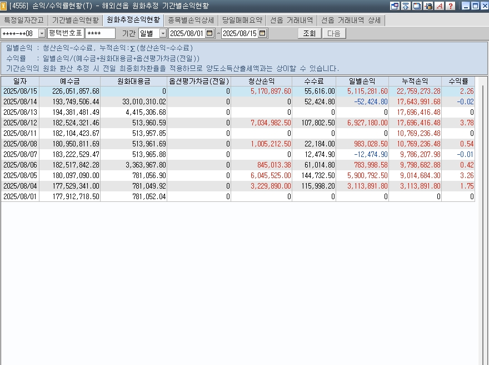Pin window on top with the up-arrow icon
The width and height of the screenshot is (489, 365).
tap(406, 6)
